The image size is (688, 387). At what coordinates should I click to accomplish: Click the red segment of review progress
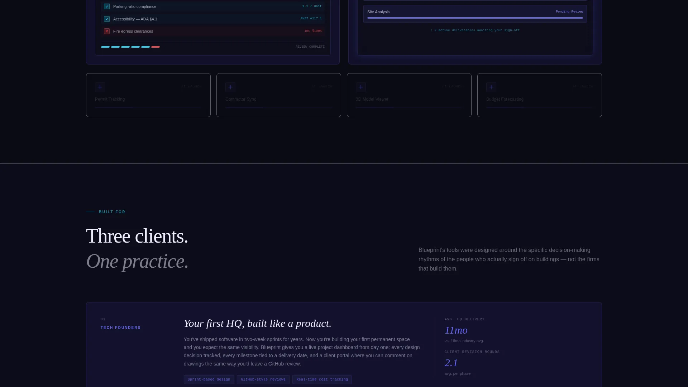pyautogui.click(x=156, y=47)
